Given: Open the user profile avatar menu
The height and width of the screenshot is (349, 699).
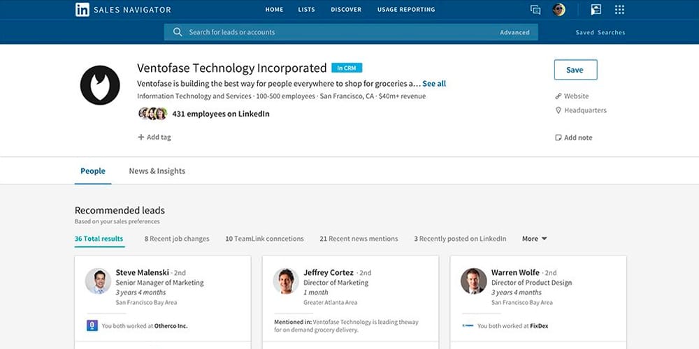Looking at the screenshot, I should tap(559, 9).
